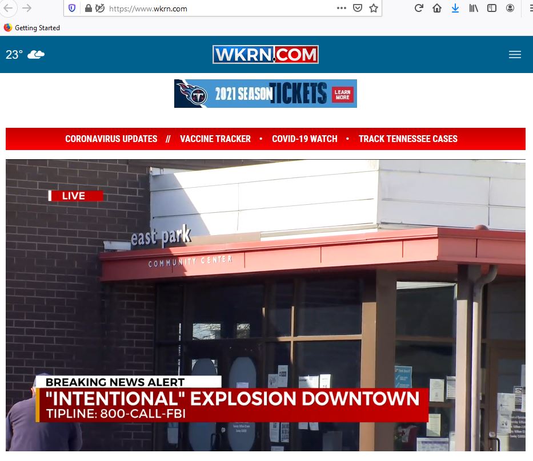This screenshot has height=461, width=533.
Task: Open the Downloads arrow icon
Action: (455, 9)
